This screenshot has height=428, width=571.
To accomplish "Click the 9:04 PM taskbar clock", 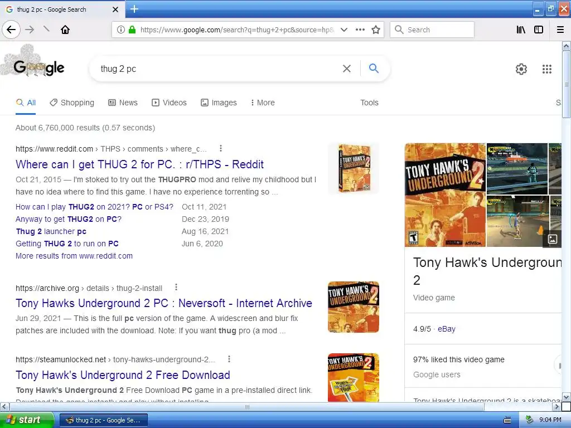I will click(x=550, y=420).
